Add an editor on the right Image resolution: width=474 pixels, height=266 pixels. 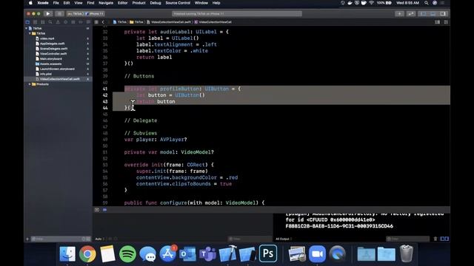[x=446, y=22]
